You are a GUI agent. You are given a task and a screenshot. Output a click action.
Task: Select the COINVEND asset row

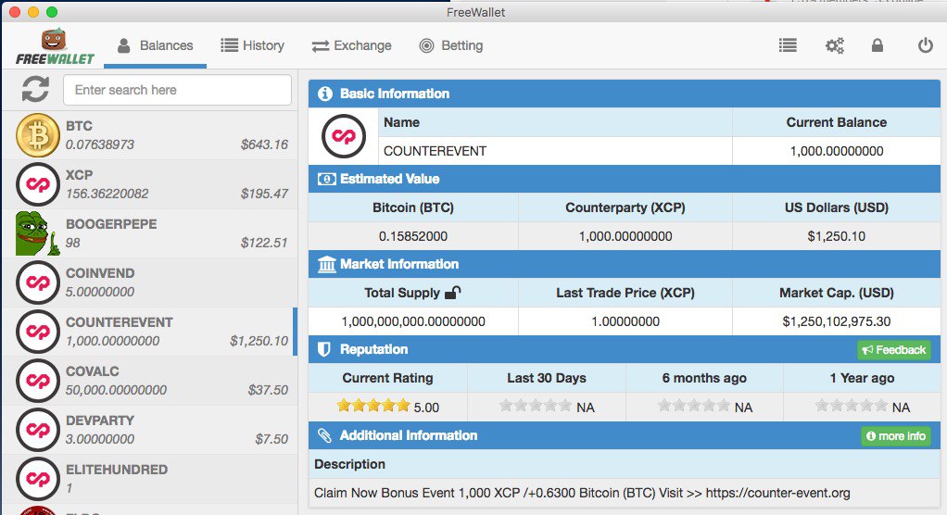(x=150, y=283)
